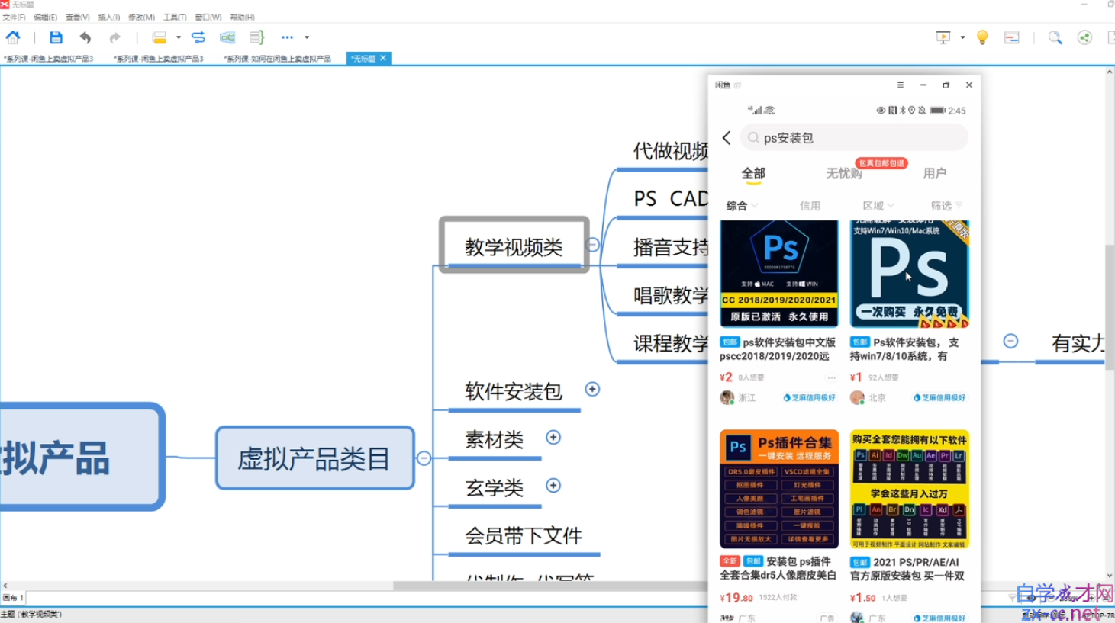Open the 文件(F) menu

[14, 17]
